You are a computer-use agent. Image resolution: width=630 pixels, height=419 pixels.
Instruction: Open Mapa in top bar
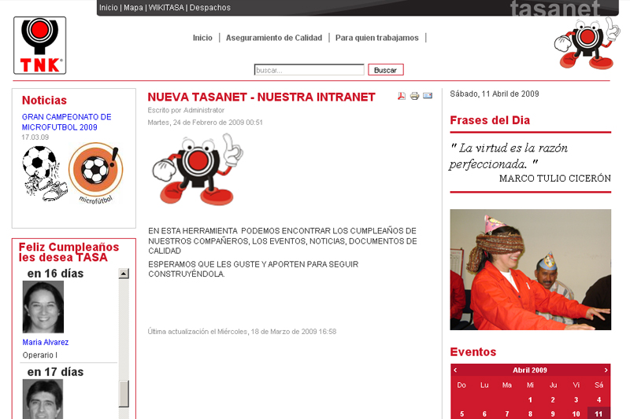click(x=133, y=8)
